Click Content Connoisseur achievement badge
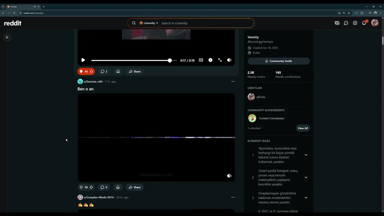This screenshot has width=384, height=216. point(252,118)
